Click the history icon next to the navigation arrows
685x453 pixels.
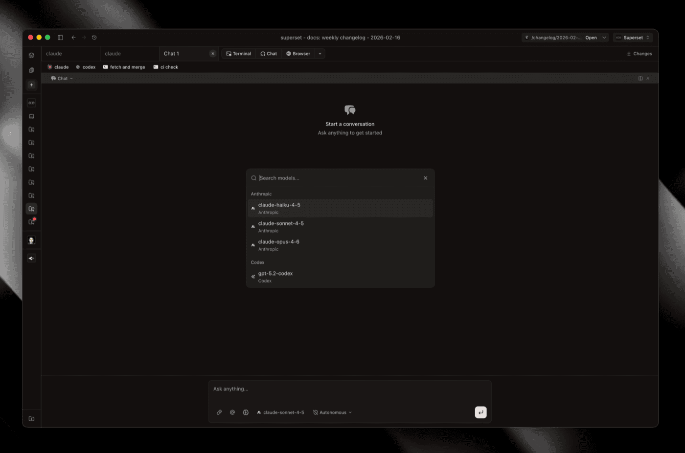click(94, 37)
